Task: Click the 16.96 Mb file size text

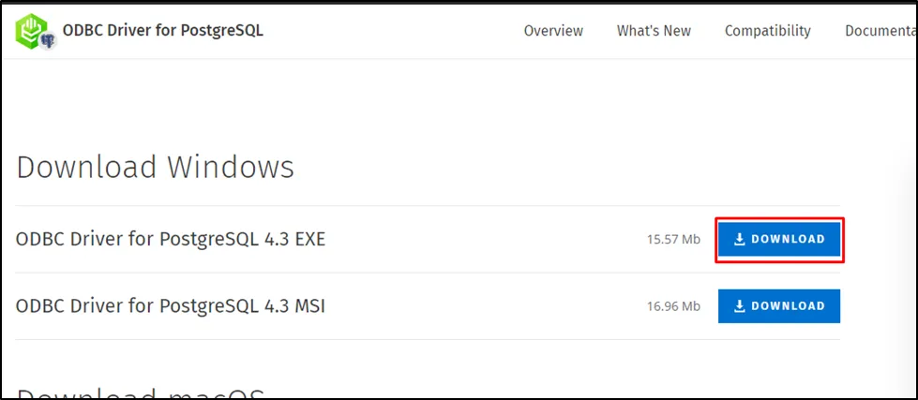Action: tap(673, 306)
